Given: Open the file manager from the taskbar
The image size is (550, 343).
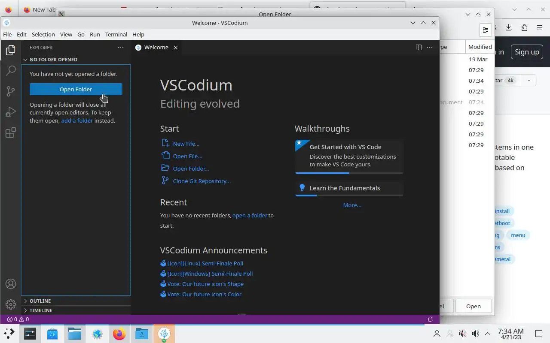Looking at the screenshot, I should coord(75,334).
